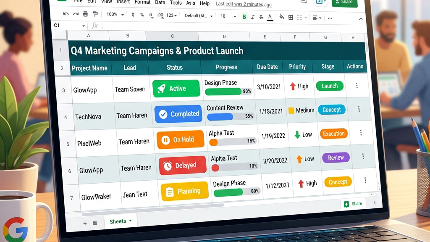The width and height of the screenshot is (430, 242).
Task: Click the undo arrow icon
Action: (x=66, y=14)
